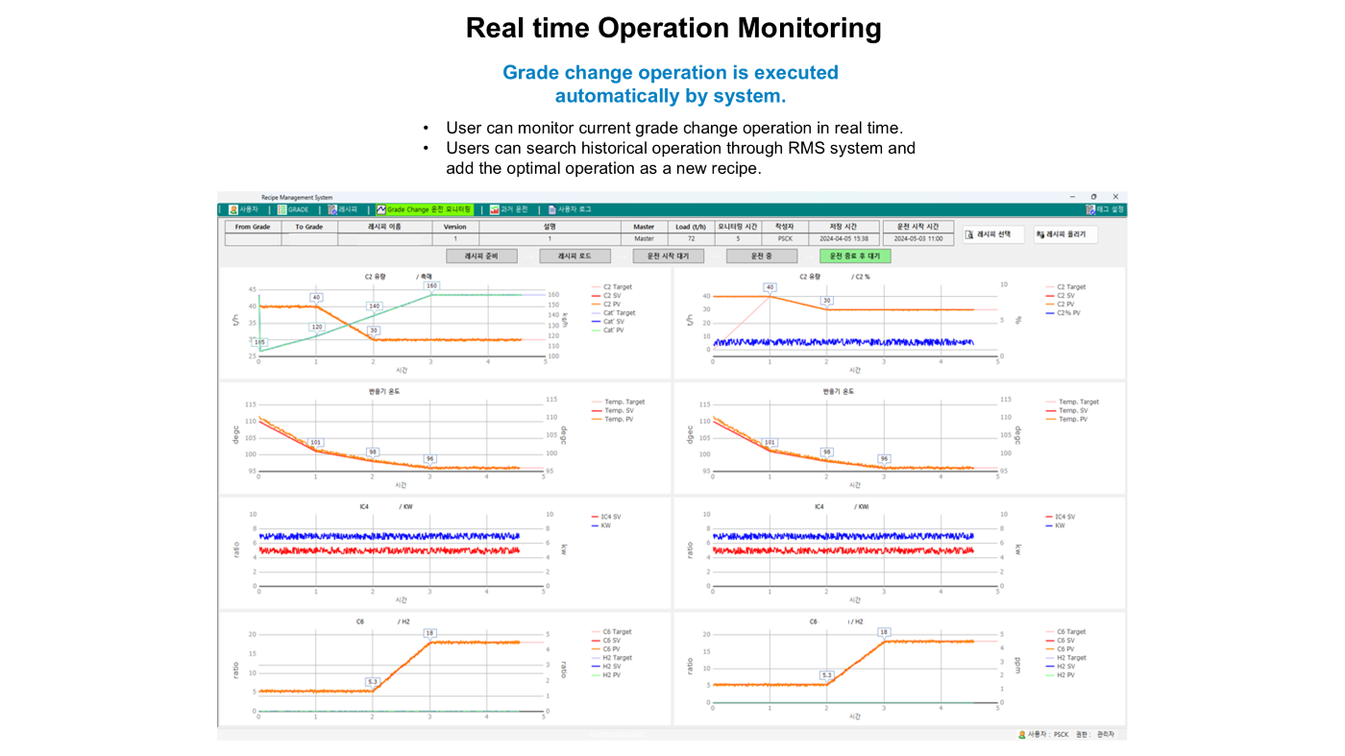This screenshot has width=1345, height=756.
Task: Click the 레시피 선택 button icon
Action: (x=970, y=234)
